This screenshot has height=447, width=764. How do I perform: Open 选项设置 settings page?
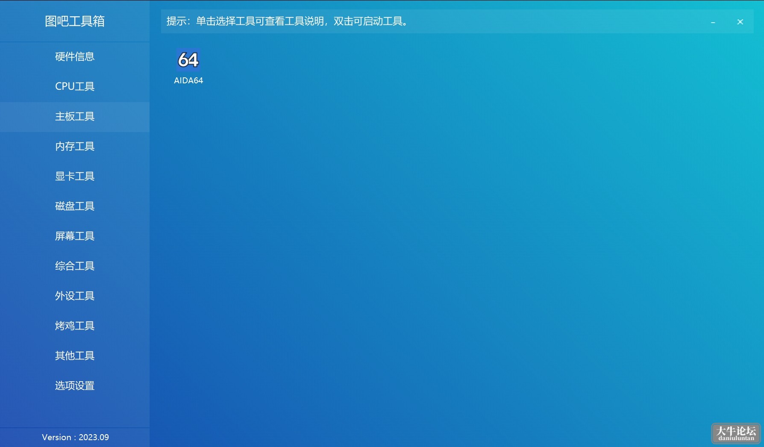tap(75, 385)
